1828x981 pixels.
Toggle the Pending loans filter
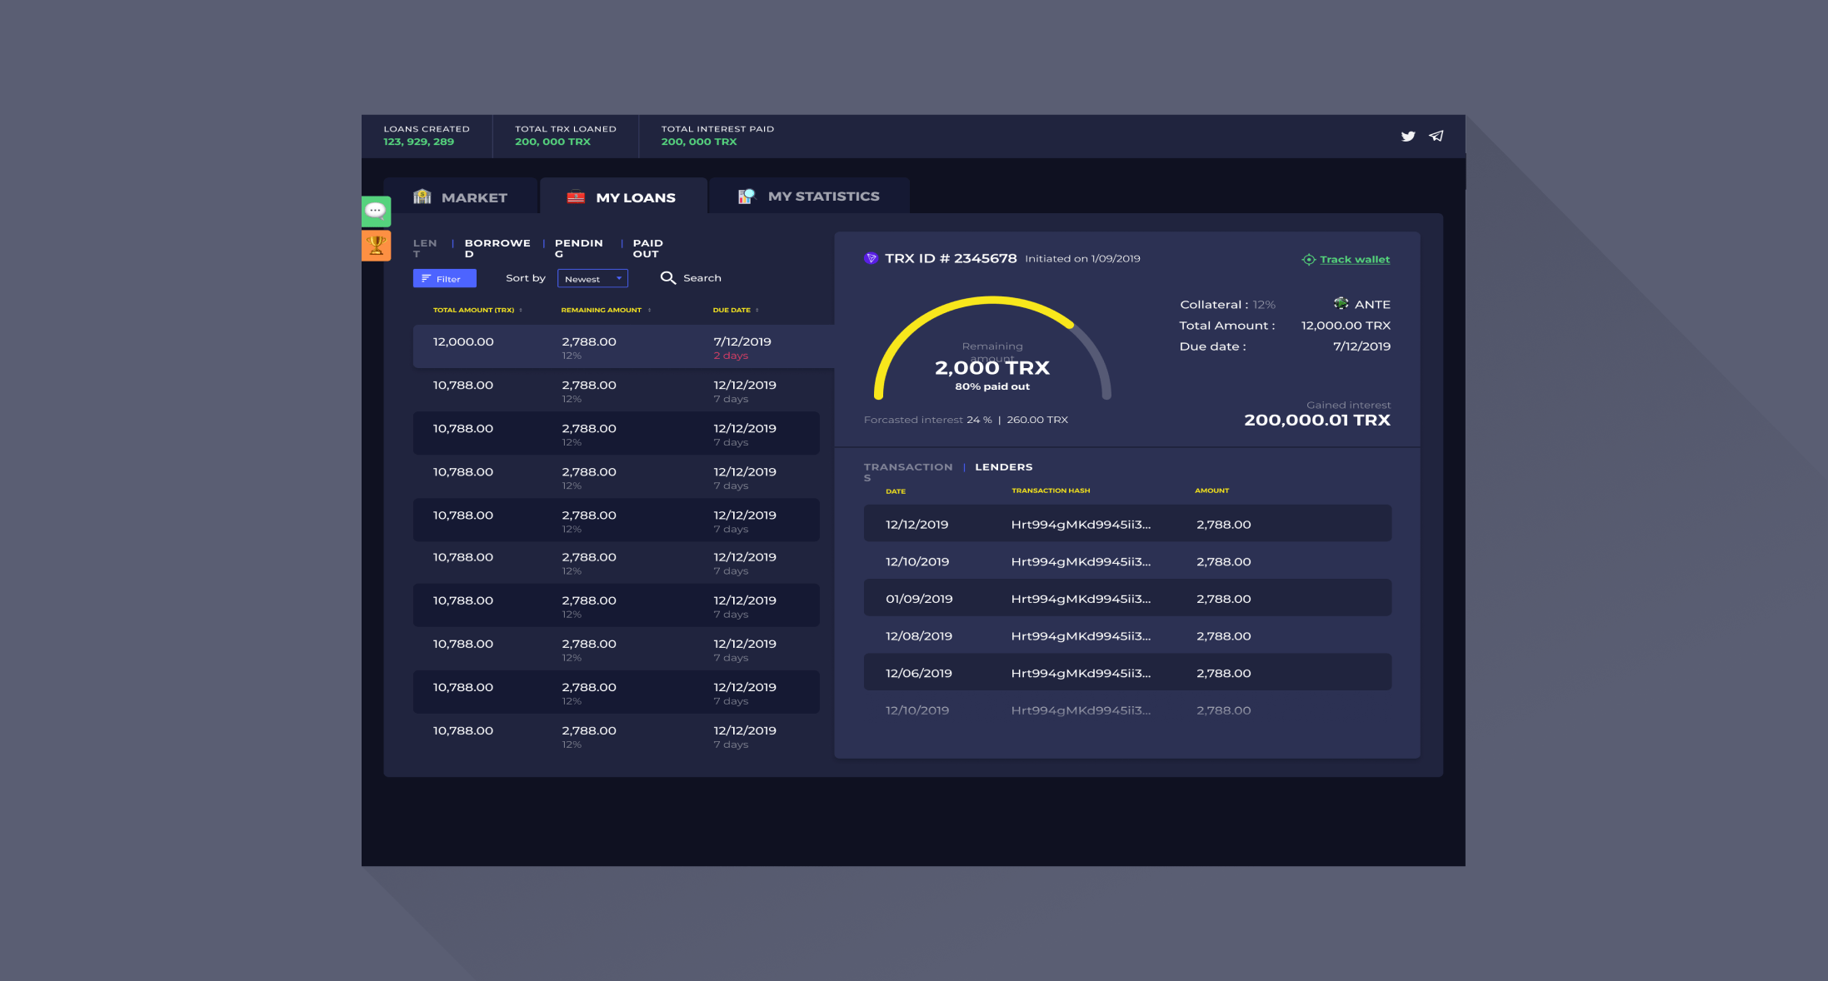(x=579, y=247)
